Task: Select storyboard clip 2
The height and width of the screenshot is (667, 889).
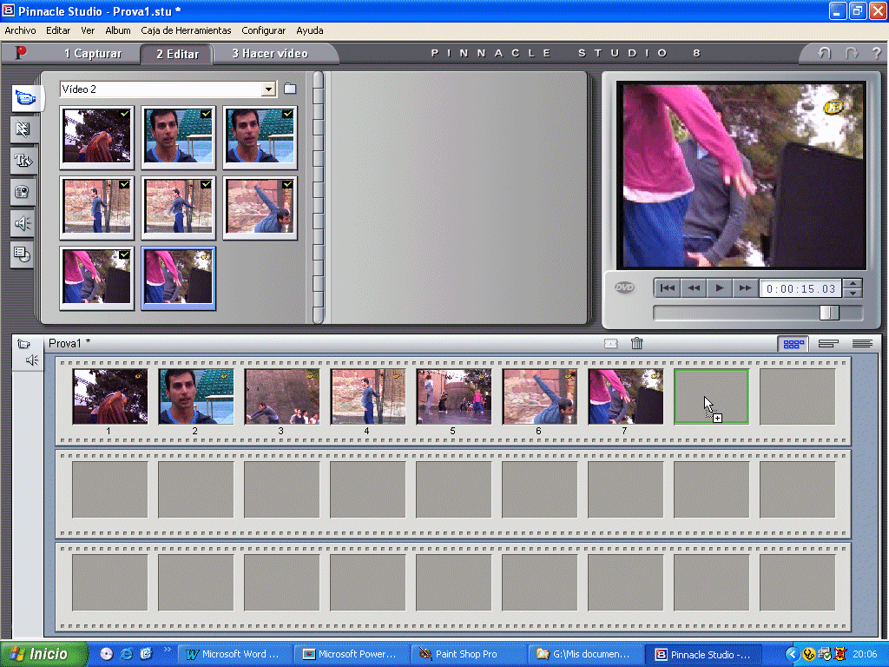Action: [x=196, y=396]
